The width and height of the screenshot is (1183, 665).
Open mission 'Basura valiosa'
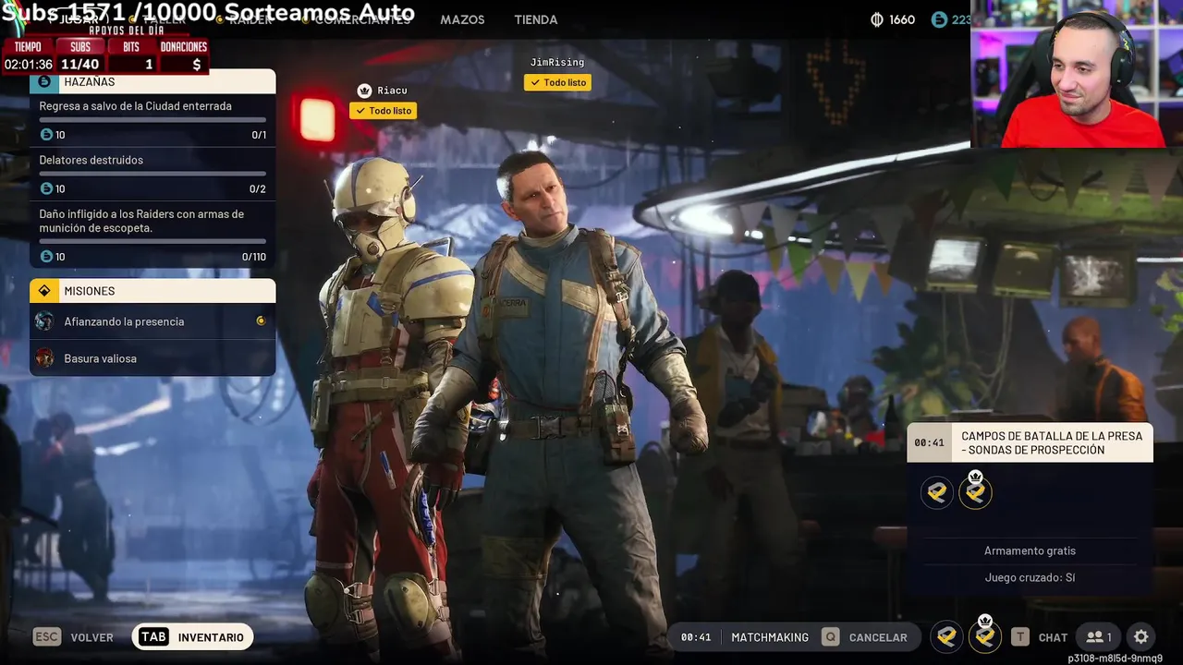point(152,357)
